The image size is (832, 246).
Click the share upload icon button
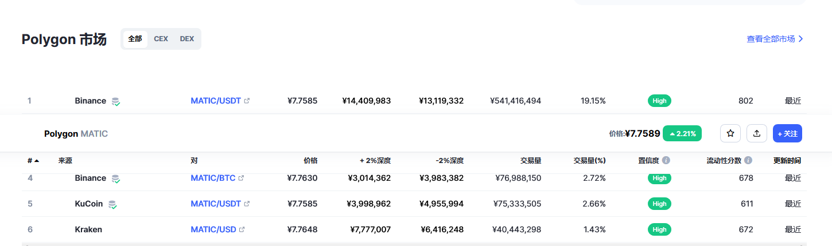click(x=757, y=133)
